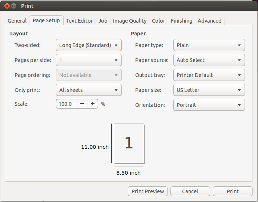Open the Output tray dropdown

(x=209, y=75)
